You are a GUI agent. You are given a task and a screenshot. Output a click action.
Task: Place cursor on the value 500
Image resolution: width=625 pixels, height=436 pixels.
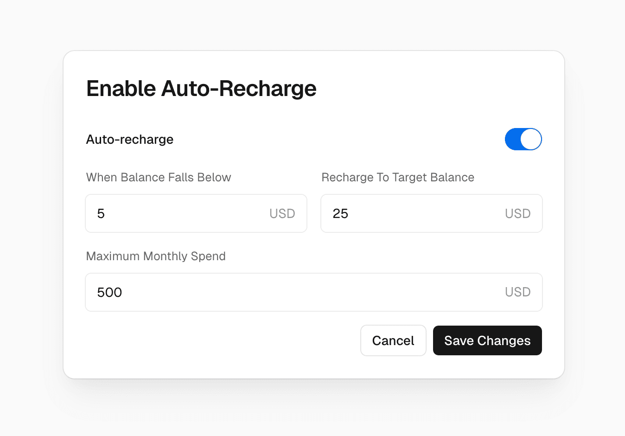point(109,293)
